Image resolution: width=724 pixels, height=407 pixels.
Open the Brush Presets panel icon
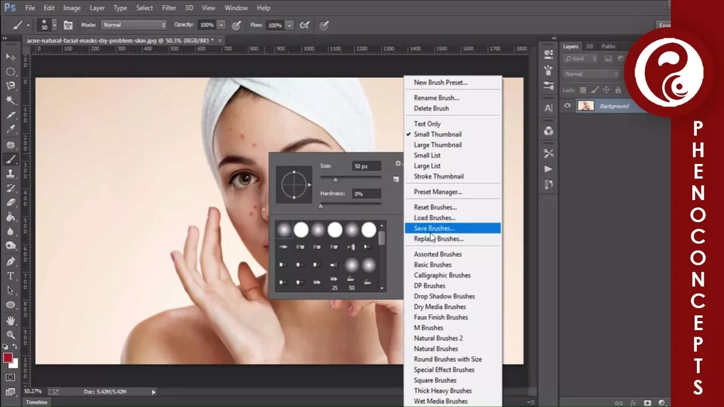coord(548,86)
